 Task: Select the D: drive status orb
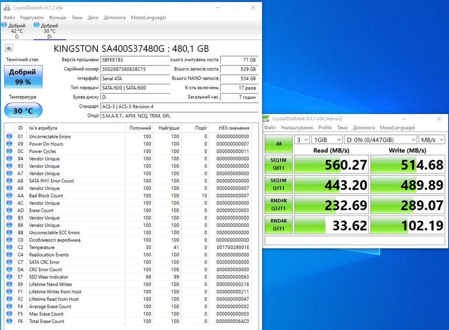[37, 25]
